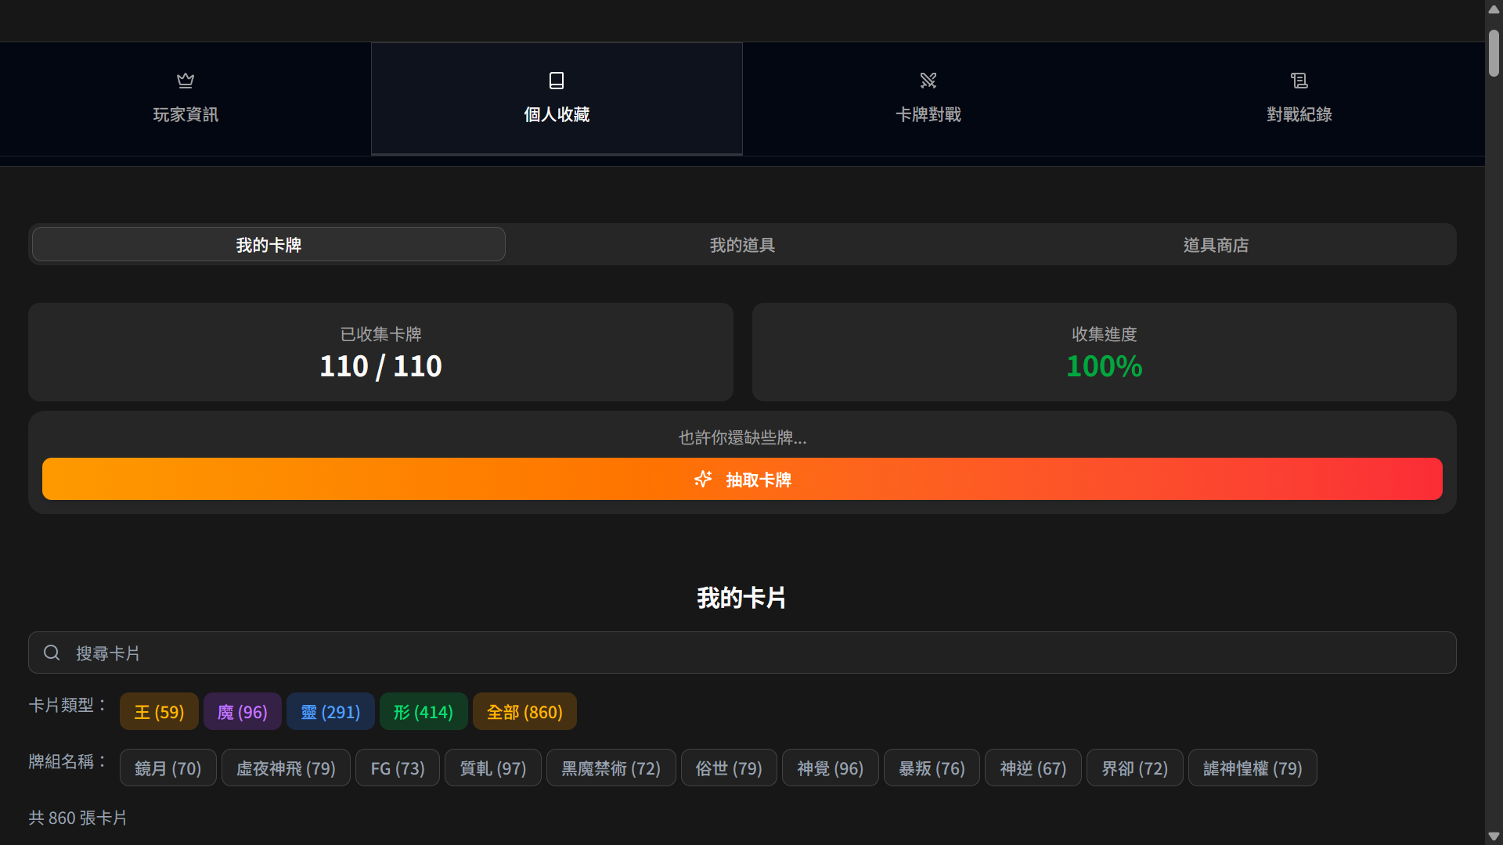This screenshot has width=1503, height=845.
Task: Toggle the 王 (59) card type filter
Action: [159, 712]
